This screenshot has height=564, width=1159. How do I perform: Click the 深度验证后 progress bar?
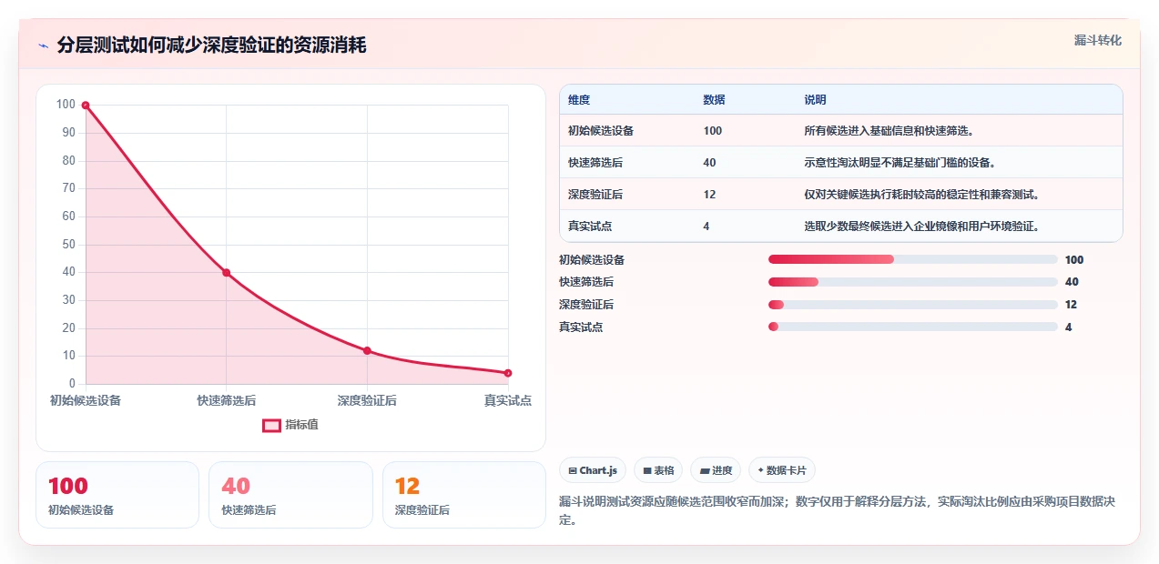point(913,305)
